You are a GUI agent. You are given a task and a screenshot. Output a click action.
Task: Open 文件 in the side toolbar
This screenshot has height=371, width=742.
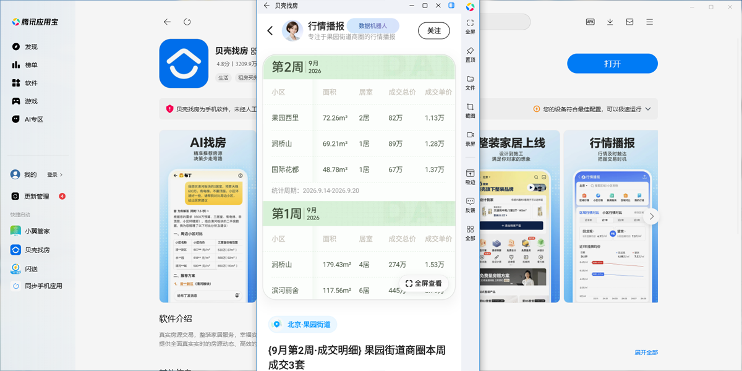tap(470, 83)
